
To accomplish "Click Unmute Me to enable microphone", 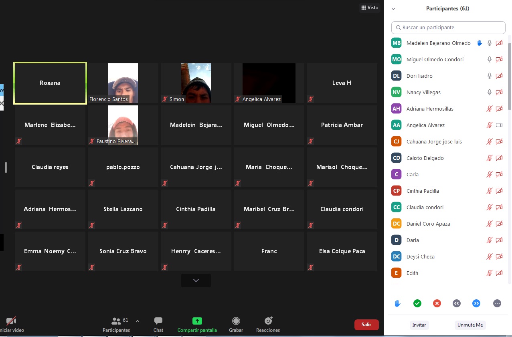I will click(470, 325).
